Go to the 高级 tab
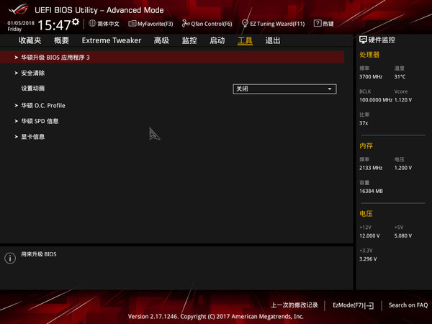This screenshot has height=324, width=432. (x=161, y=40)
